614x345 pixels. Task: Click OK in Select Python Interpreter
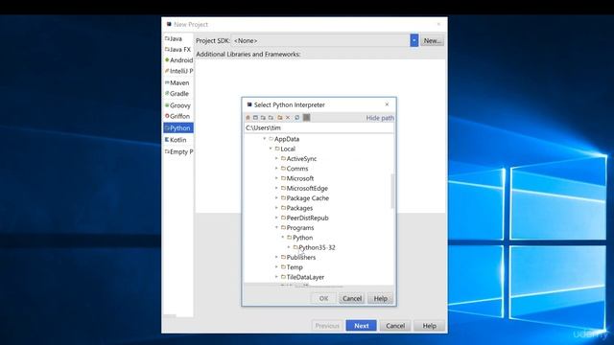coord(323,298)
